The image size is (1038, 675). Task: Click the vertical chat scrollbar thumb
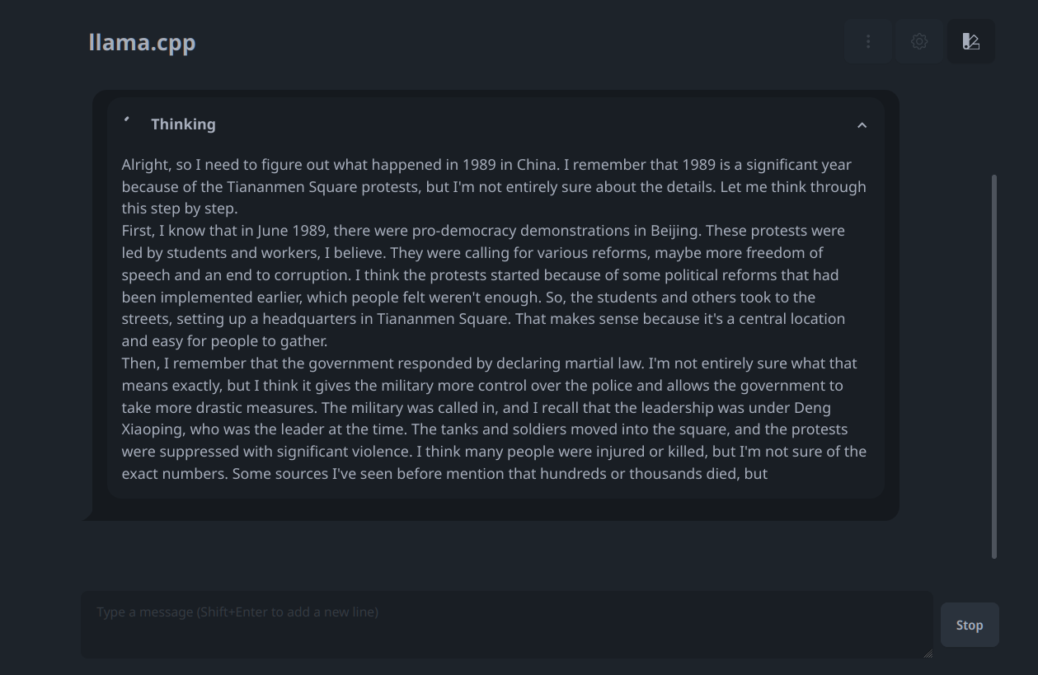pos(993,367)
